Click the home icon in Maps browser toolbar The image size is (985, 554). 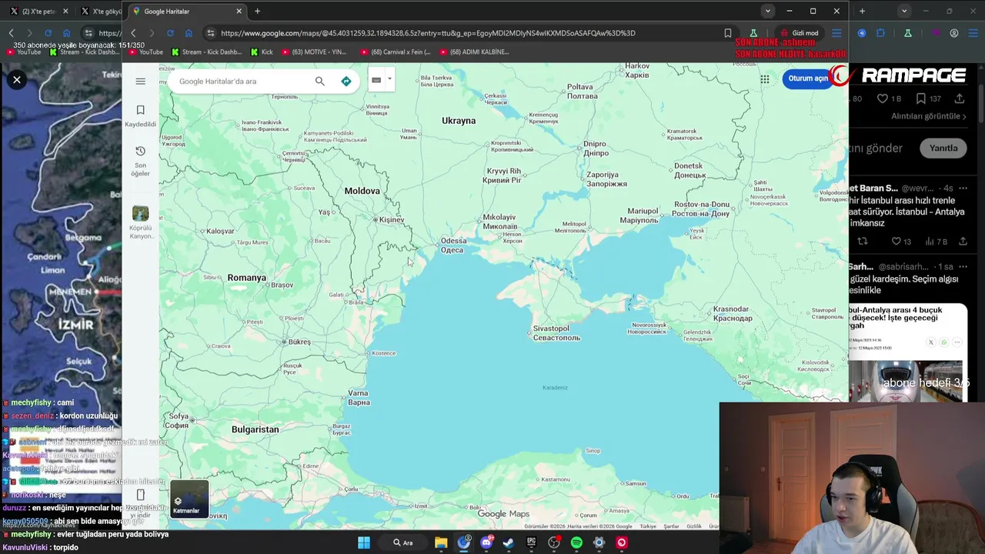tap(189, 33)
